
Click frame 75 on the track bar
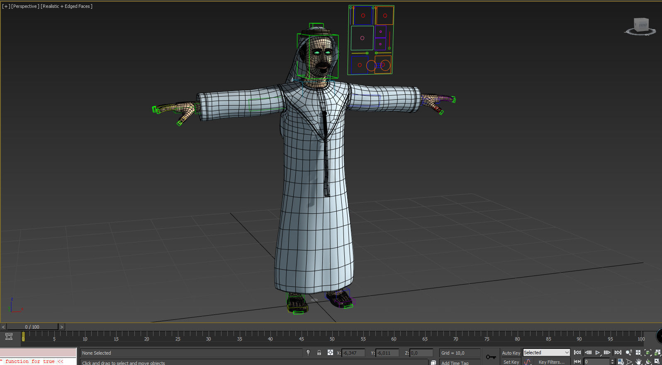click(x=487, y=339)
